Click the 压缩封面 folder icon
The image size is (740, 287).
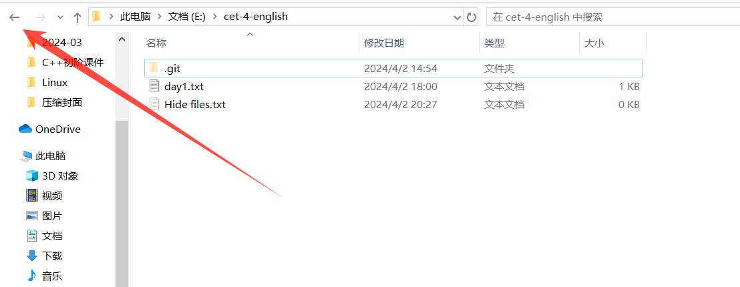(x=31, y=102)
